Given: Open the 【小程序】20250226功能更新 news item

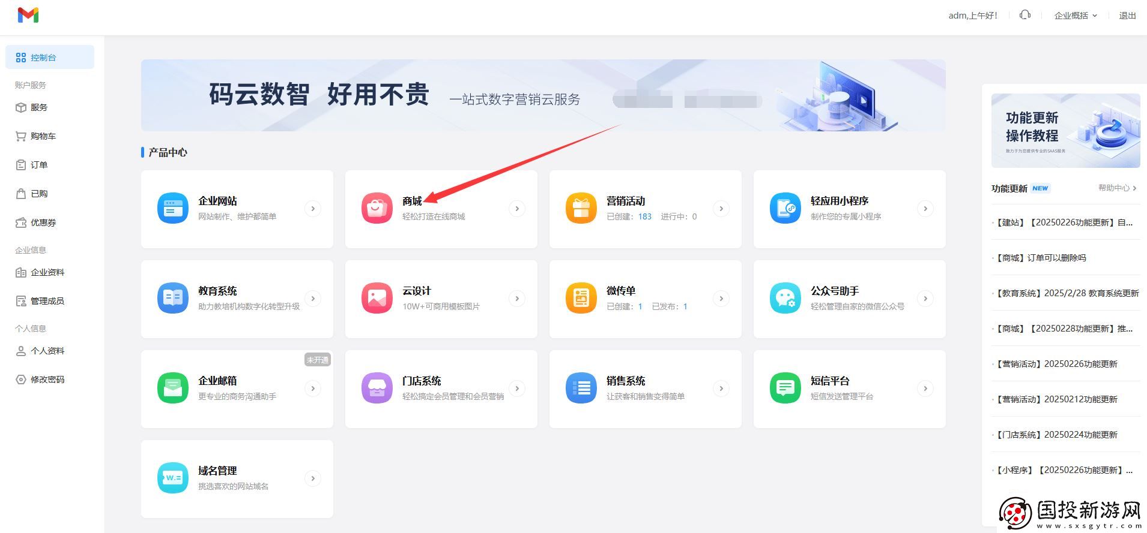Looking at the screenshot, I should [x=1064, y=470].
